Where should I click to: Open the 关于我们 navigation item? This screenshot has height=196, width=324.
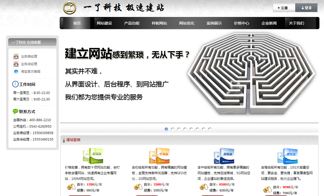pyautogui.click(x=297, y=23)
